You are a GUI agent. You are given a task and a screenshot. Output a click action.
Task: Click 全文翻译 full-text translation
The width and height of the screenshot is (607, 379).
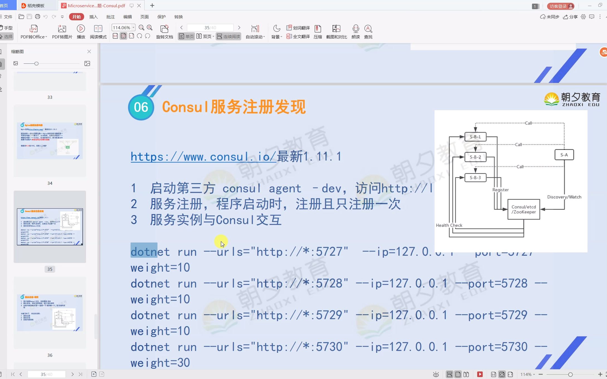[x=298, y=36]
